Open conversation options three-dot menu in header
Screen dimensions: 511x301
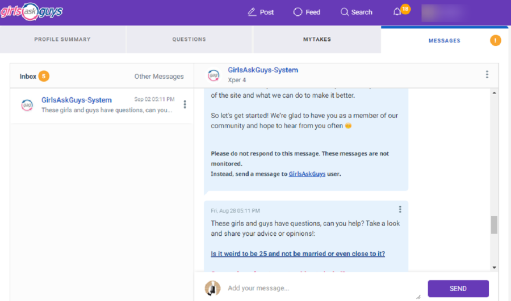click(x=487, y=74)
